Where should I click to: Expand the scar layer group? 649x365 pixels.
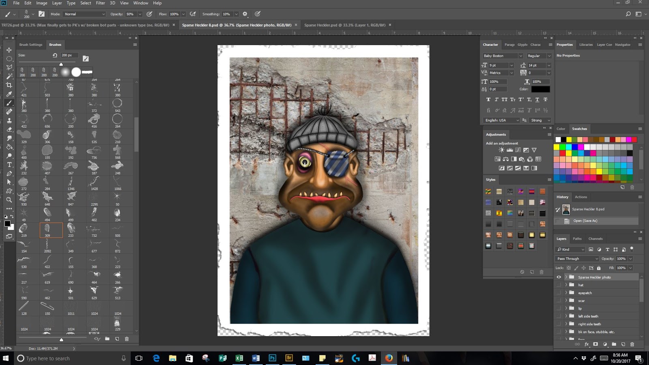coord(566,301)
